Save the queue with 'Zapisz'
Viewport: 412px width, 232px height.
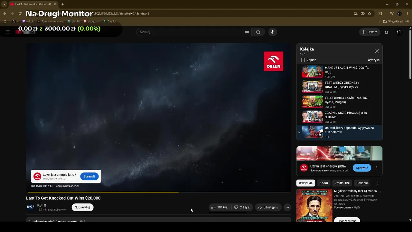(x=308, y=60)
